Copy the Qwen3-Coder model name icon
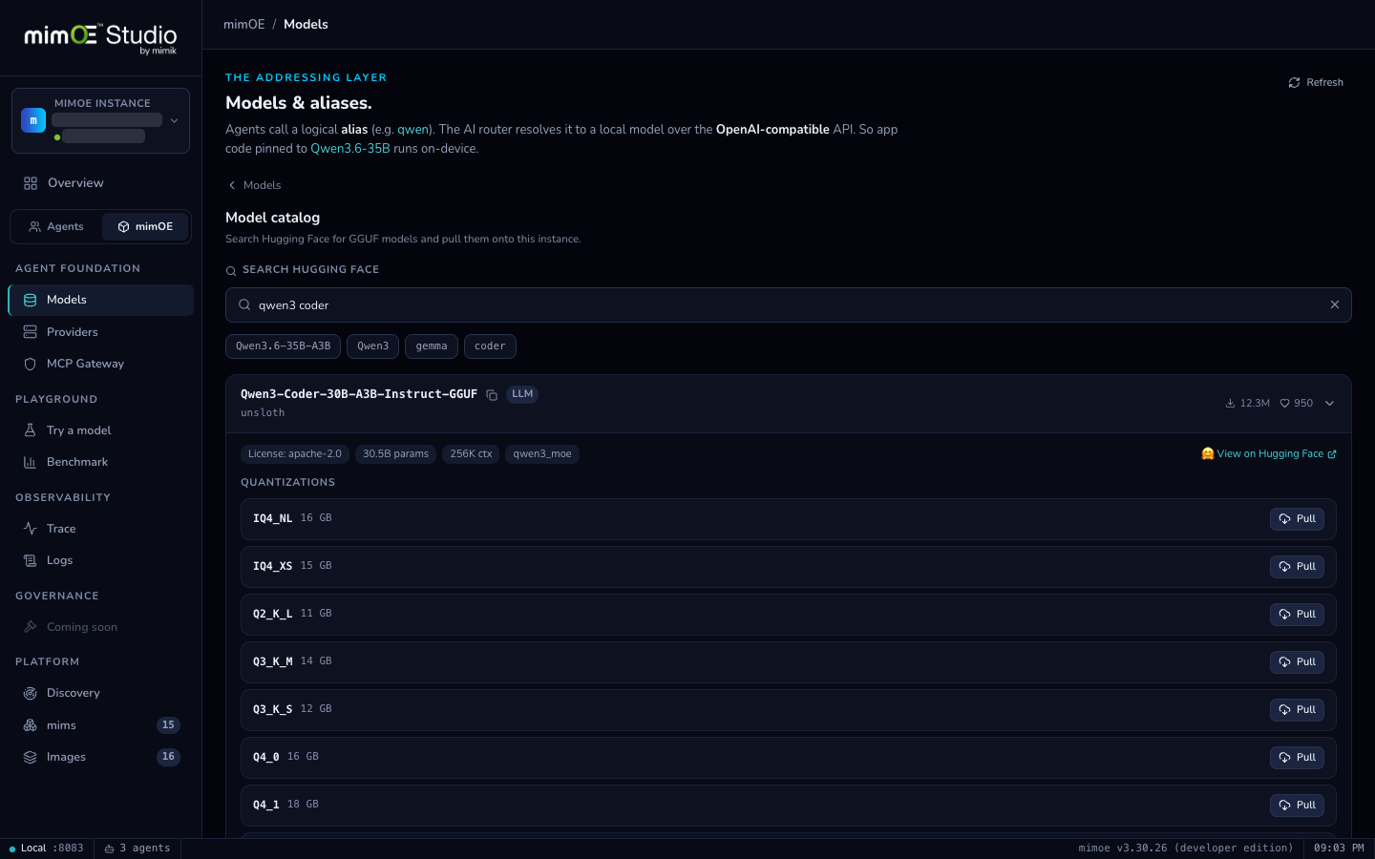The height and width of the screenshot is (859, 1375). [x=492, y=395]
